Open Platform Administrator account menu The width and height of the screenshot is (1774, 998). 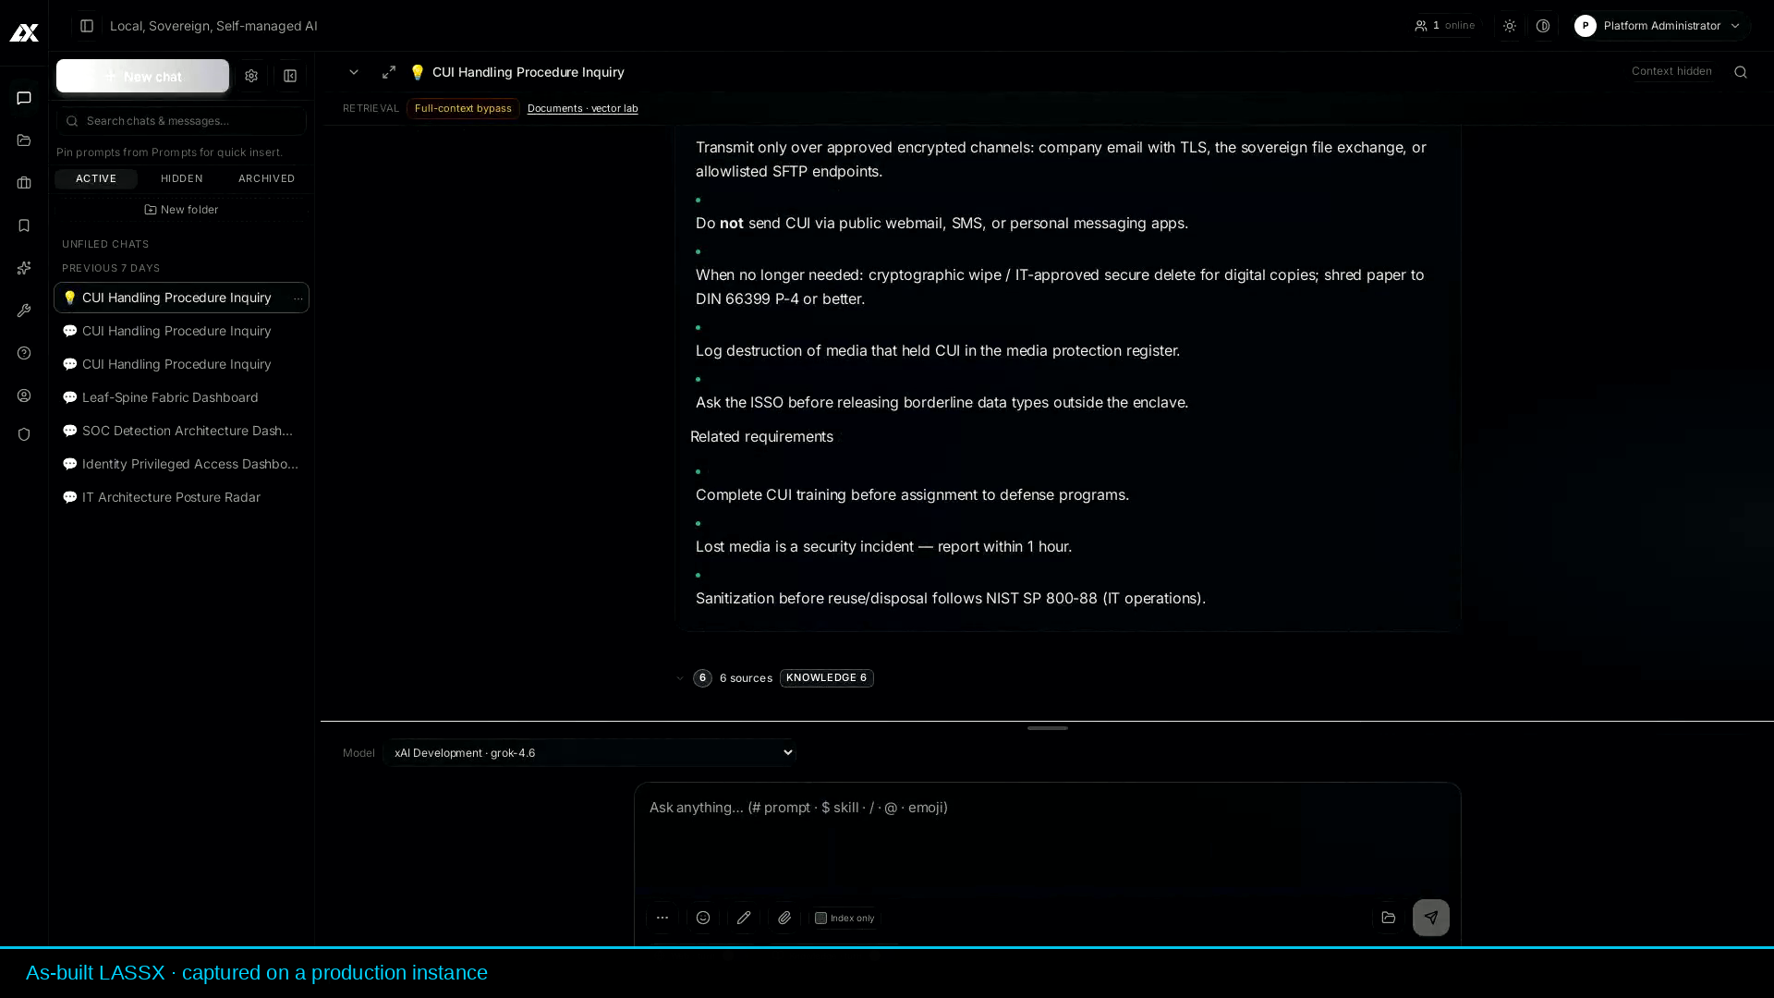tap(1660, 26)
